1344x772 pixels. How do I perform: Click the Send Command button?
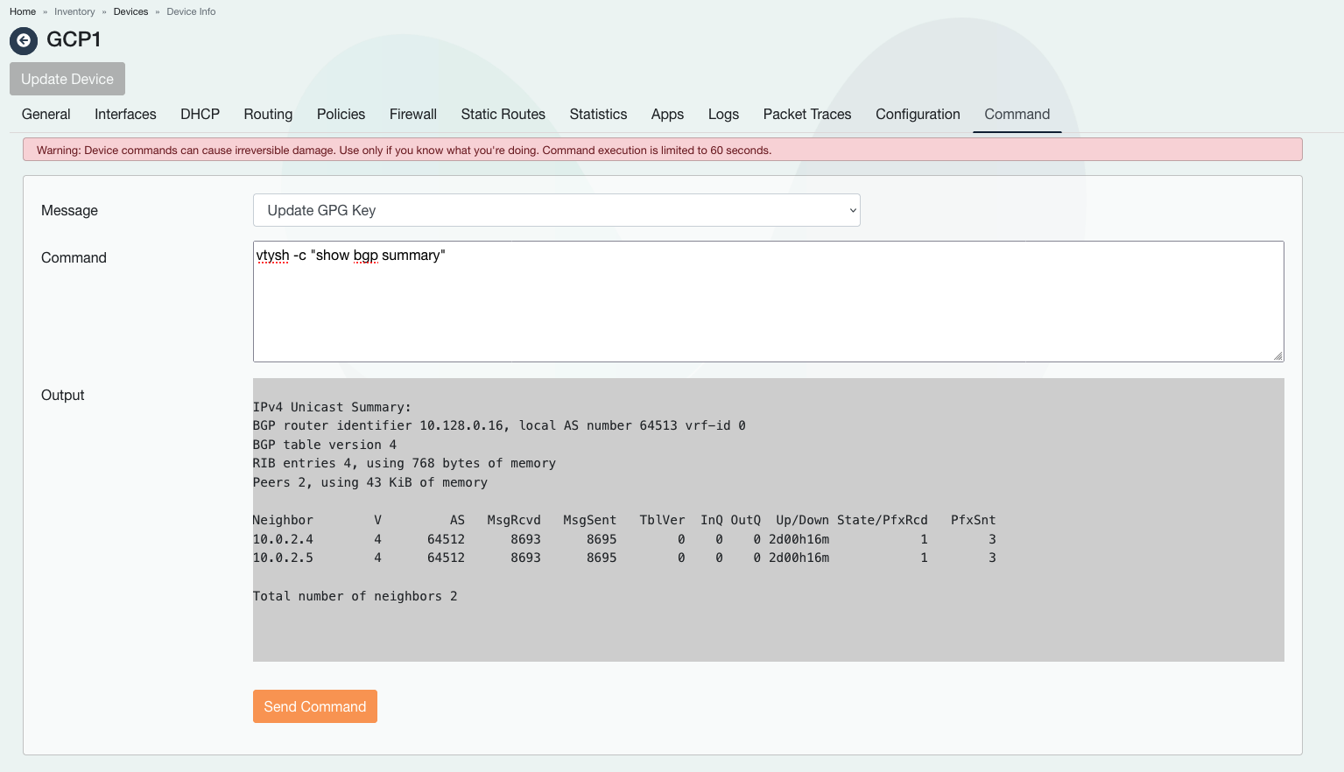314,706
